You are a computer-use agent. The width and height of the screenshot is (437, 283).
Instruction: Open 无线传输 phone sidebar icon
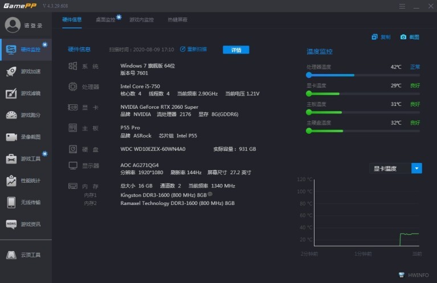[x=11, y=203]
